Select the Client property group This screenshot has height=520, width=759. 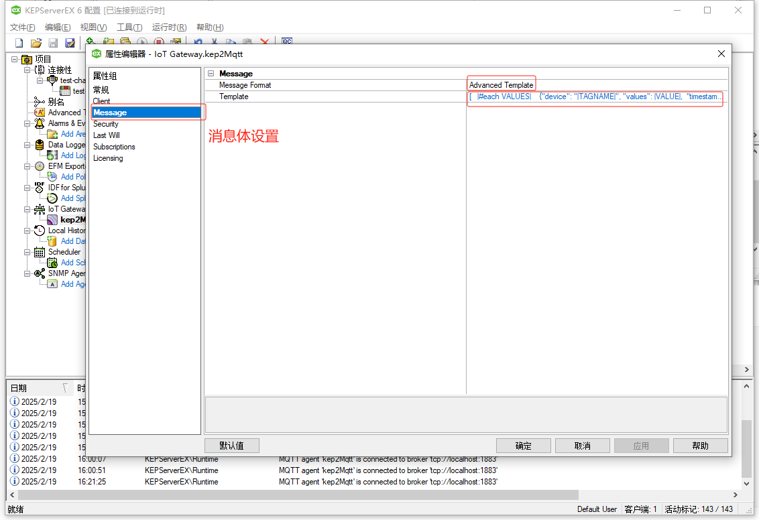pyautogui.click(x=102, y=101)
